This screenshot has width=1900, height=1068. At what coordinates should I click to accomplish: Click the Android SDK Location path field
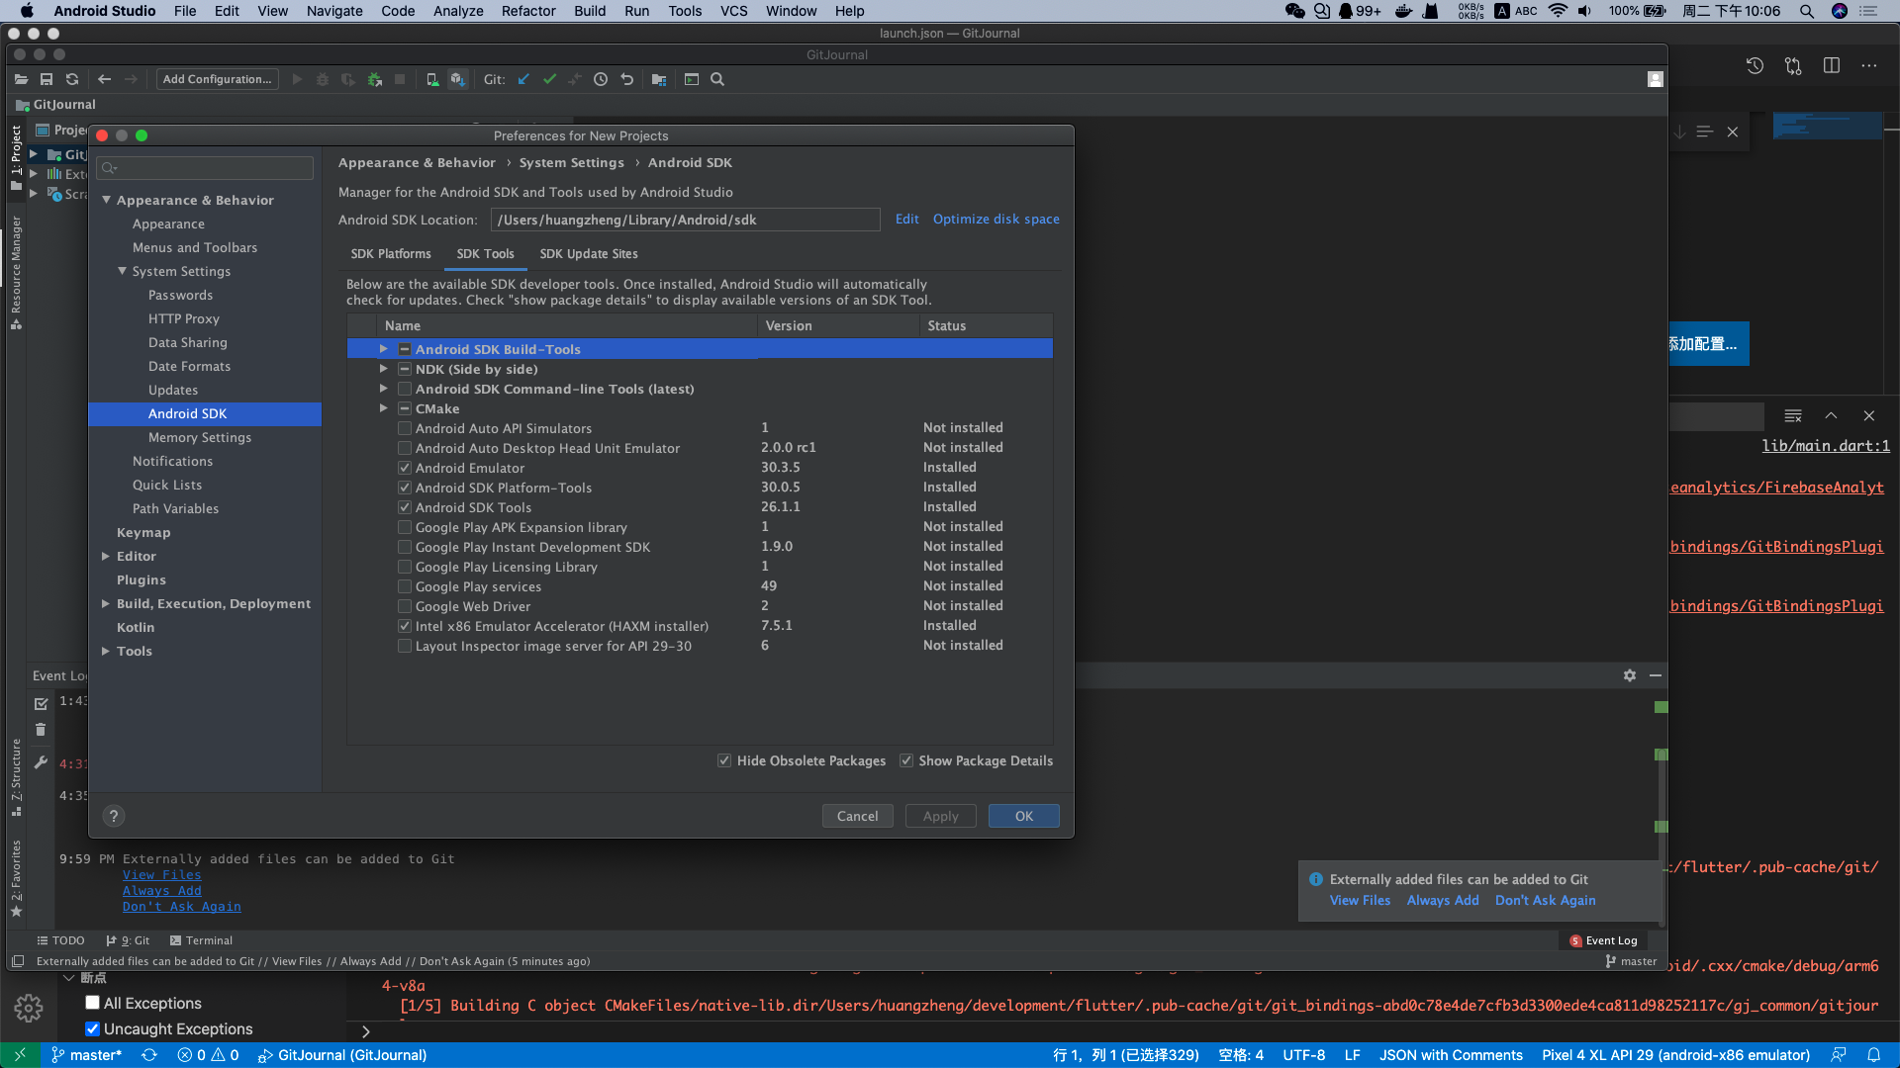(685, 219)
